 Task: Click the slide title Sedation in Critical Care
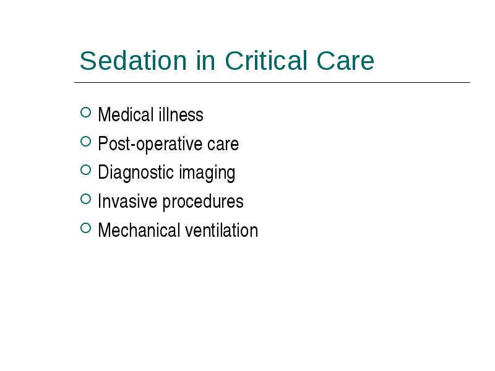(227, 60)
